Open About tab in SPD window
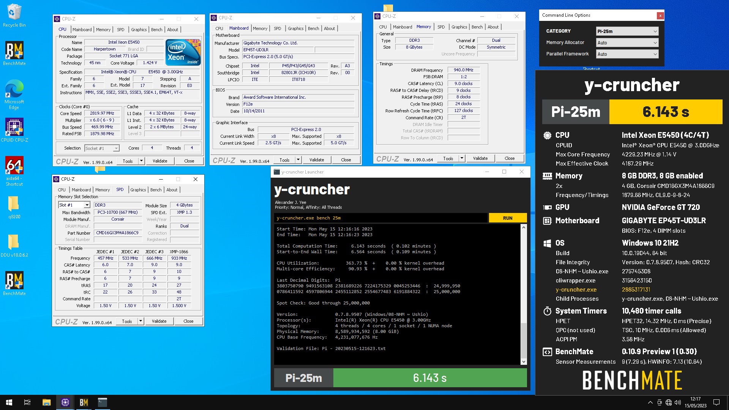Screen dimensions: 729x410 coord(172,190)
